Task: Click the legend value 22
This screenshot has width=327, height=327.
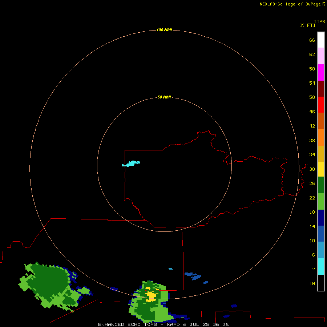Action: click(x=312, y=198)
